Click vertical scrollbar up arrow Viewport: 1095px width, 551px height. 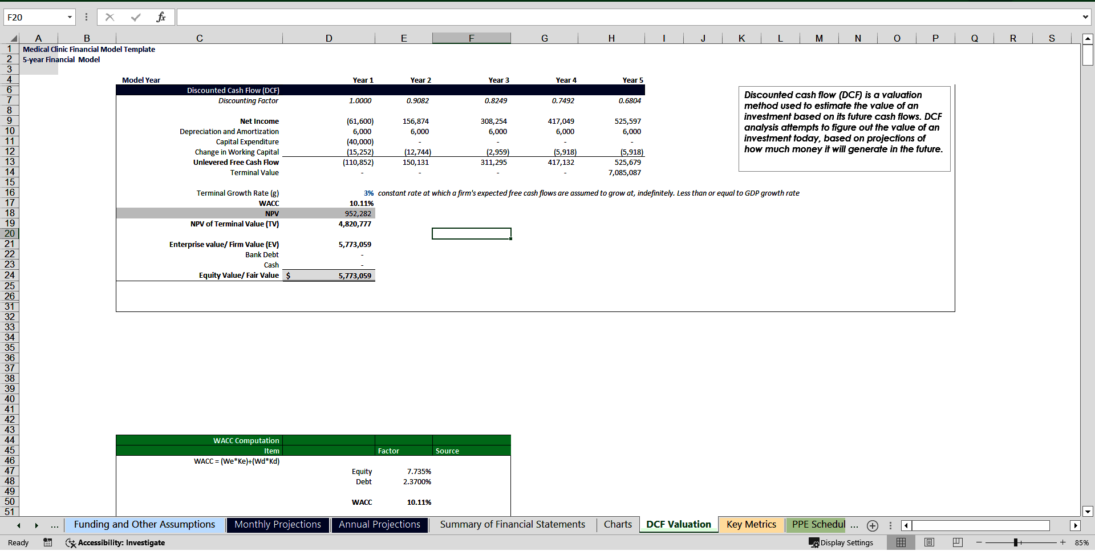1088,39
